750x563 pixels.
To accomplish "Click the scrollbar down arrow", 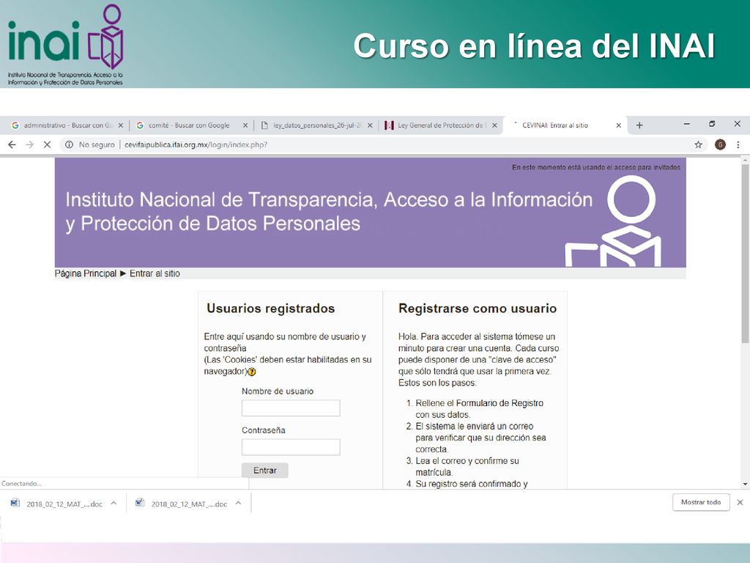I will coord(745,484).
